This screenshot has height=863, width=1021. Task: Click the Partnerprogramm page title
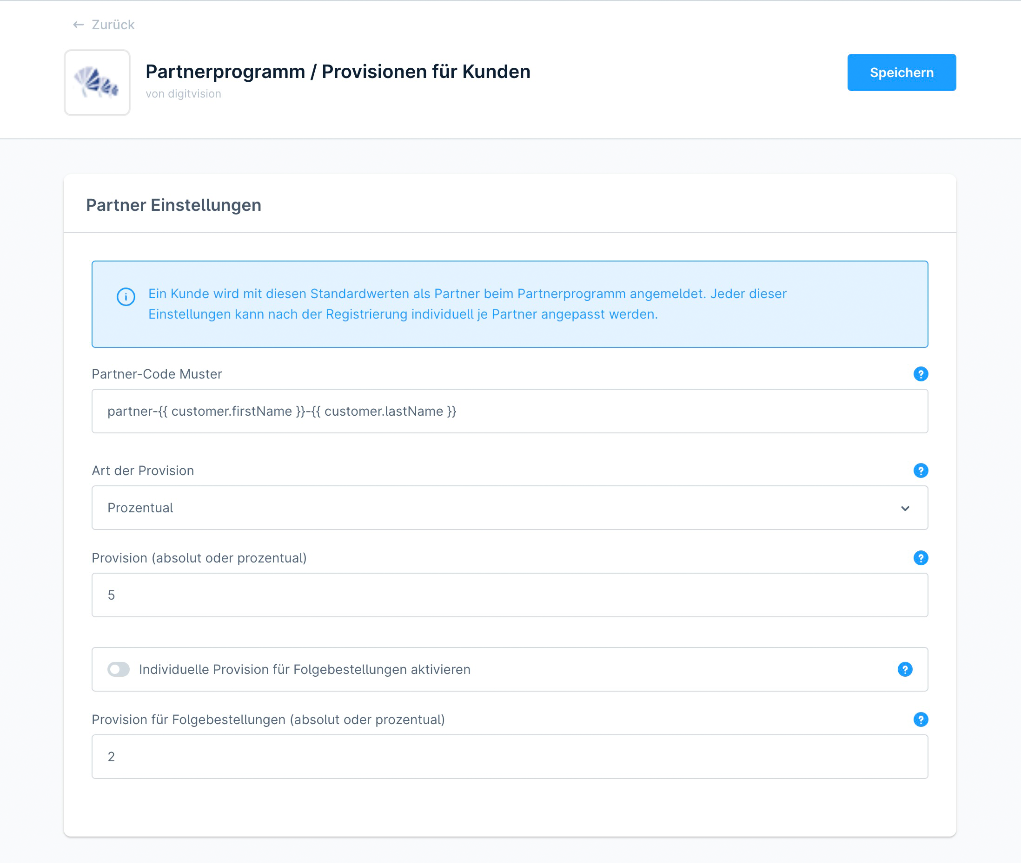338,72
